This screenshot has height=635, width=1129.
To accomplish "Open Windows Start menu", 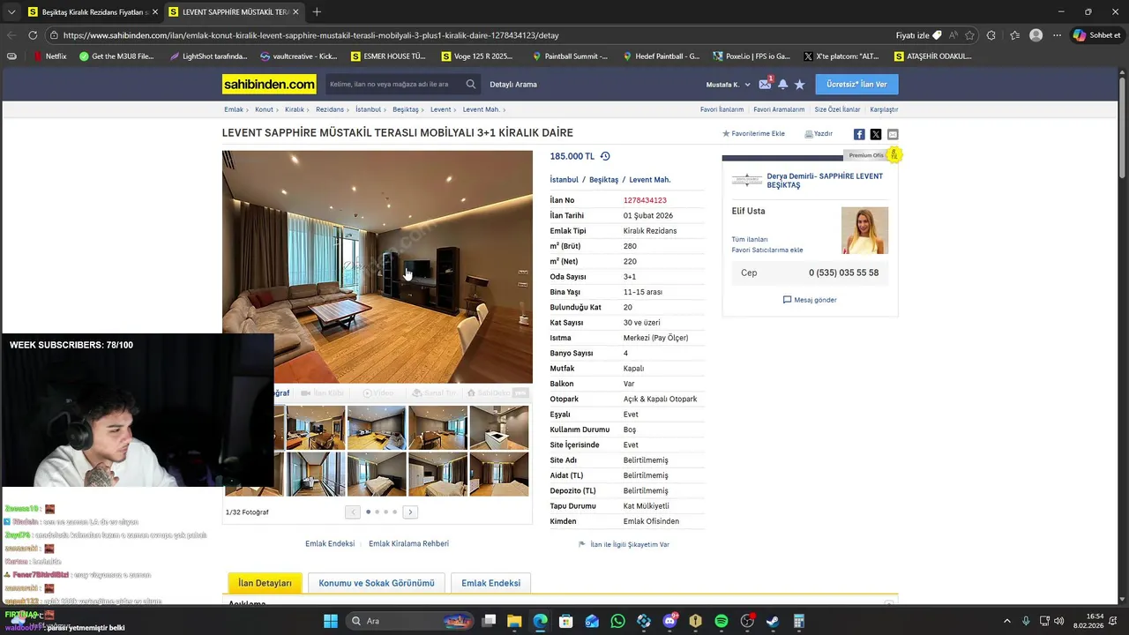I will (331, 621).
